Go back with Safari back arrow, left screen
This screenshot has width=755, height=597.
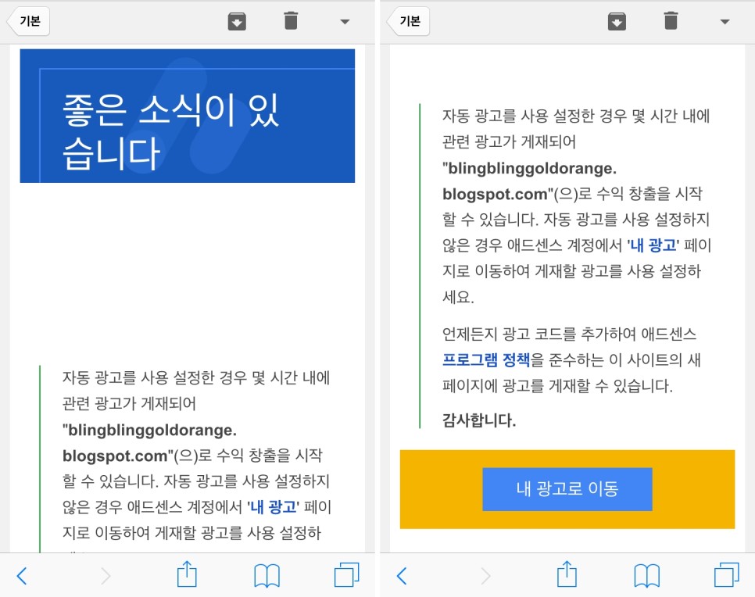[x=22, y=576]
